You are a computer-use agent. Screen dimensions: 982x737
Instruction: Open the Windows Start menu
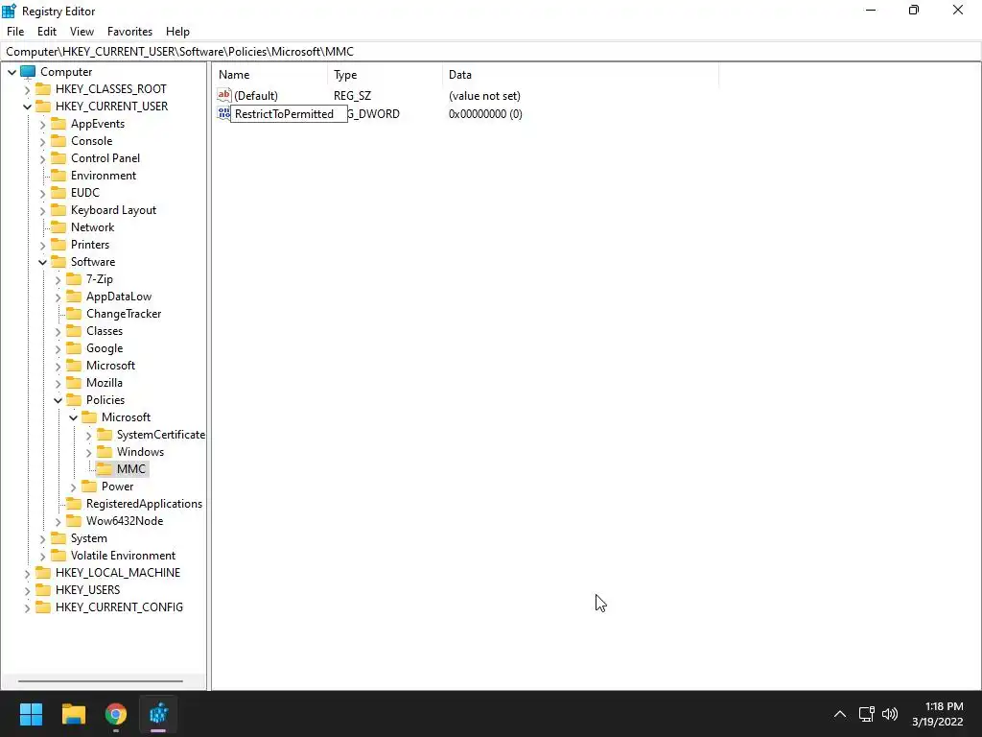[x=32, y=714]
